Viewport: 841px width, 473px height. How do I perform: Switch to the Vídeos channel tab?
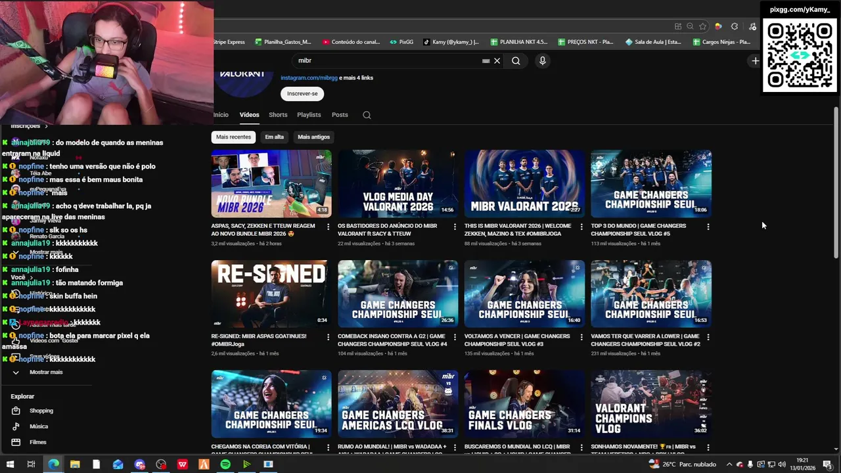[x=249, y=115]
